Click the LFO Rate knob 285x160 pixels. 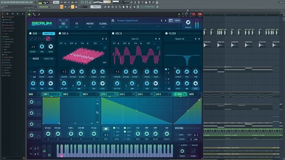coord(138,134)
